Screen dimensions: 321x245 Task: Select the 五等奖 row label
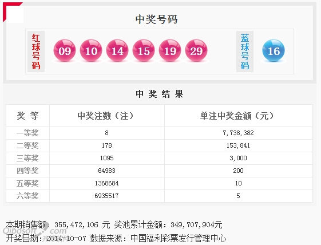(27, 183)
